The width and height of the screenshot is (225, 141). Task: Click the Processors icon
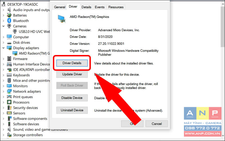[x=9, y=102]
